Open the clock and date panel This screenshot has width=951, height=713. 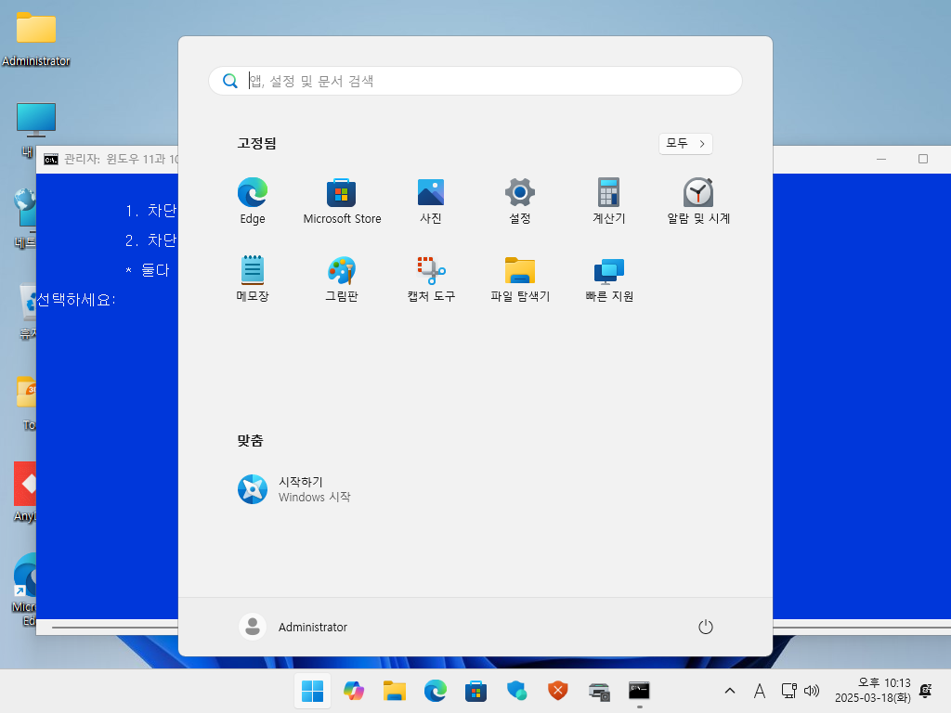873,691
